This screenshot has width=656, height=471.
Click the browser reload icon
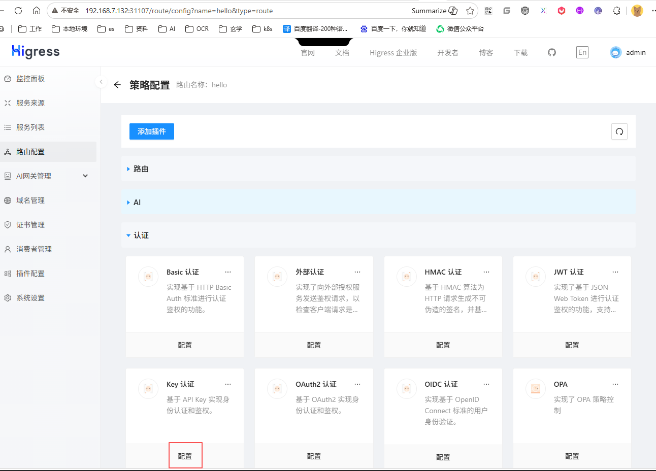tap(18, 10)
